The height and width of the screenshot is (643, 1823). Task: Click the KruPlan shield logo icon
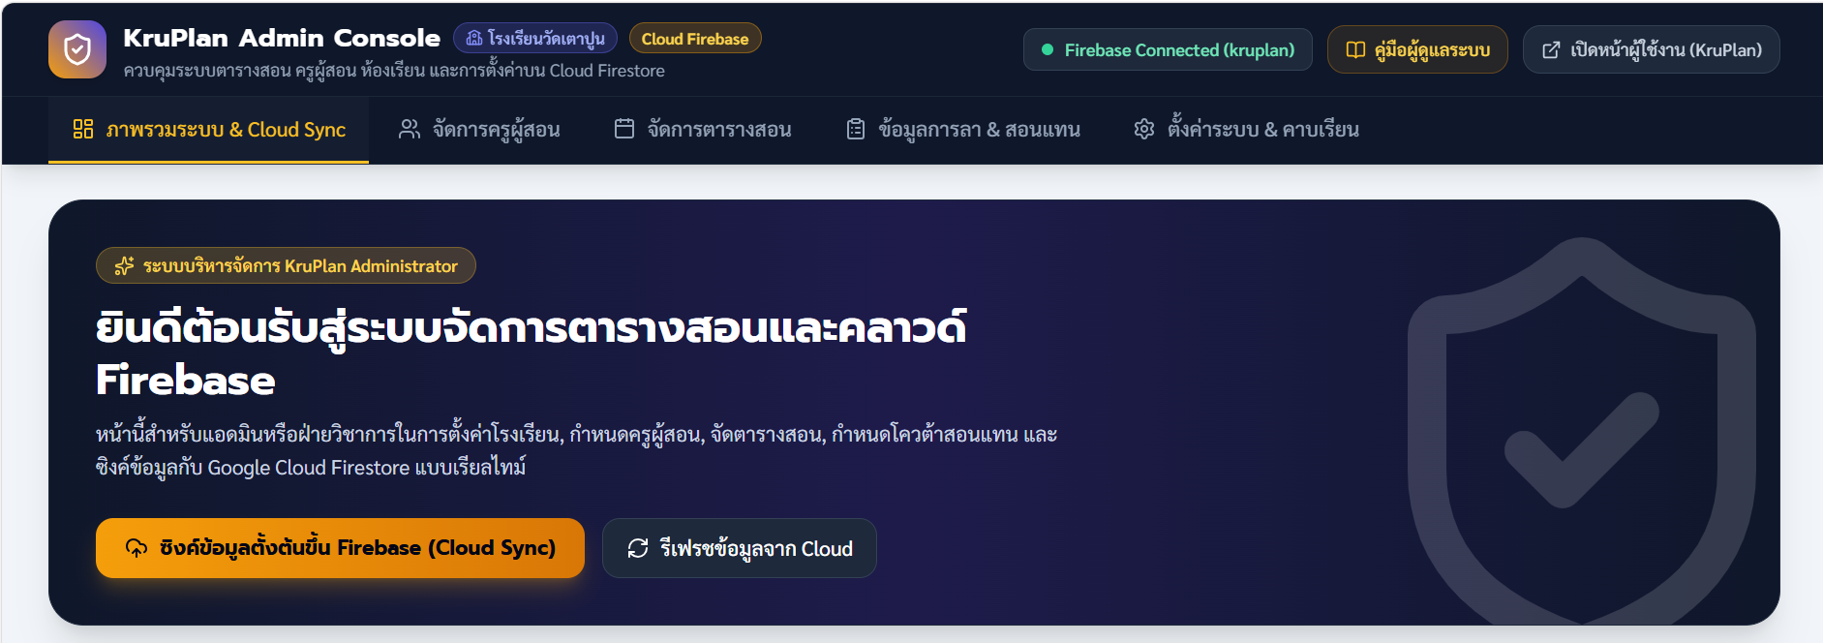pyautogui.click(x=77, y=49)
